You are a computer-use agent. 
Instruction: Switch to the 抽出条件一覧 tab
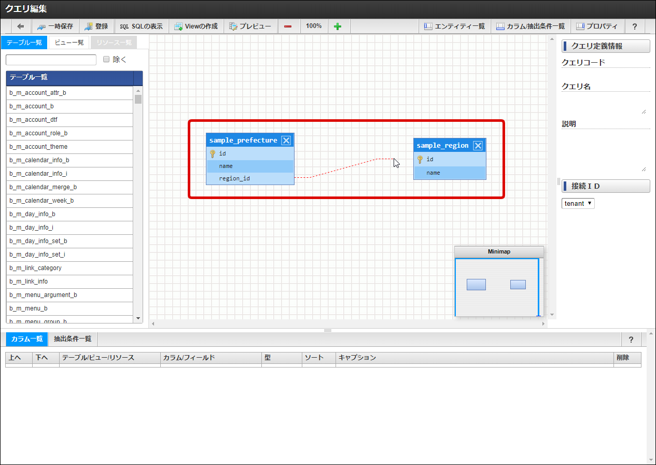[x=73, y=339]
